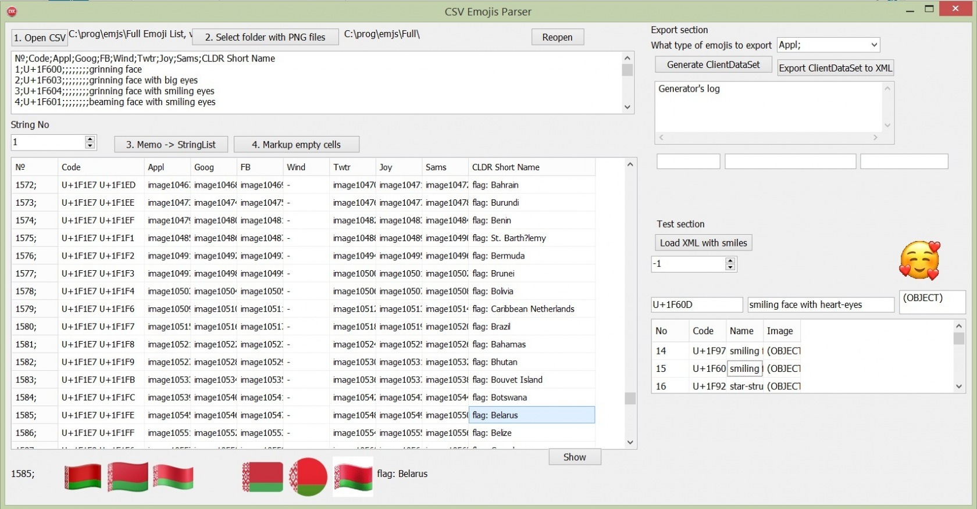The image size is (977, 509).
Task: Click the Markup empty cells button
Action: [x=296, y=145]
